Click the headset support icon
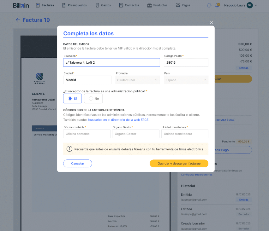269x231 pixels. (x=209, y=5)
